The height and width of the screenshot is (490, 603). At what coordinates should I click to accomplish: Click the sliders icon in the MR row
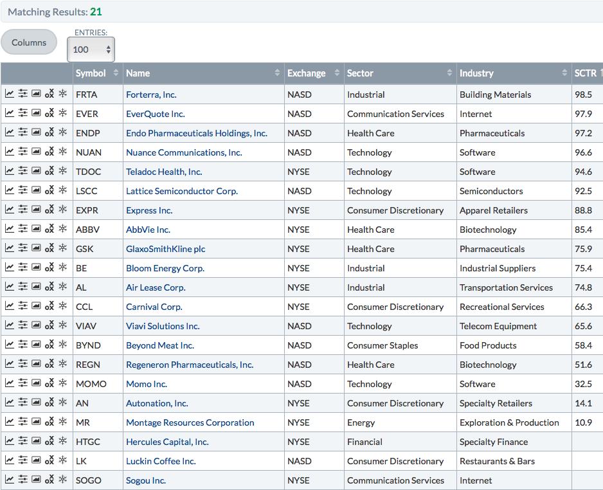click(x=23, y=422)
